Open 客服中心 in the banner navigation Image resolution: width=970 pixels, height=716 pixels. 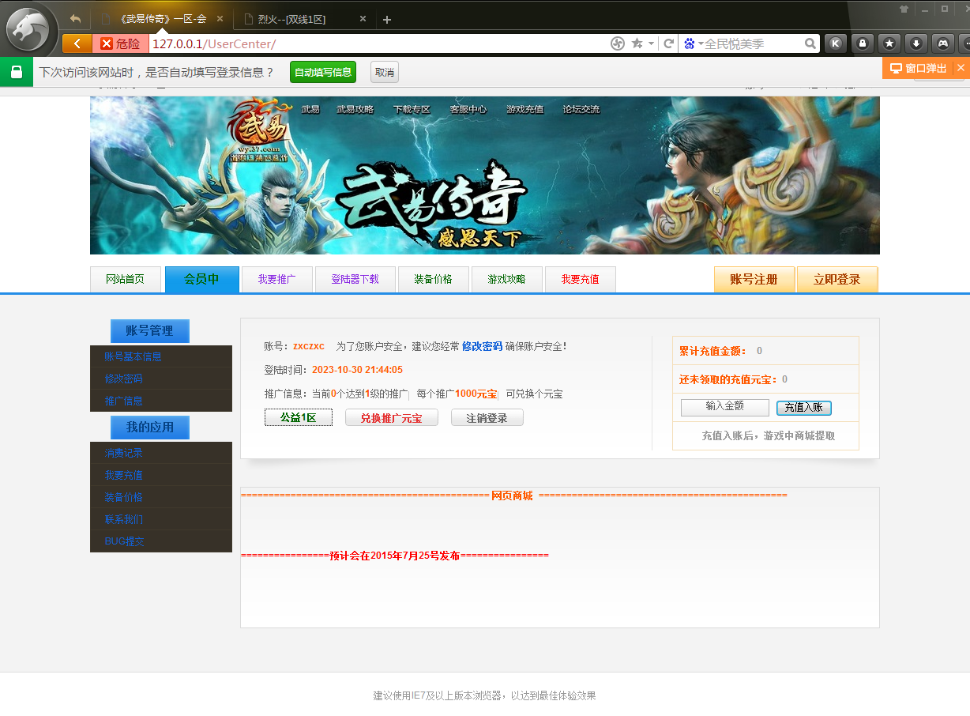pos(468,109)
